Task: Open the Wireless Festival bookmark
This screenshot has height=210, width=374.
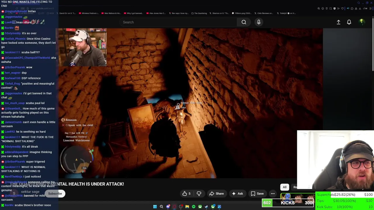Action: 89,13
